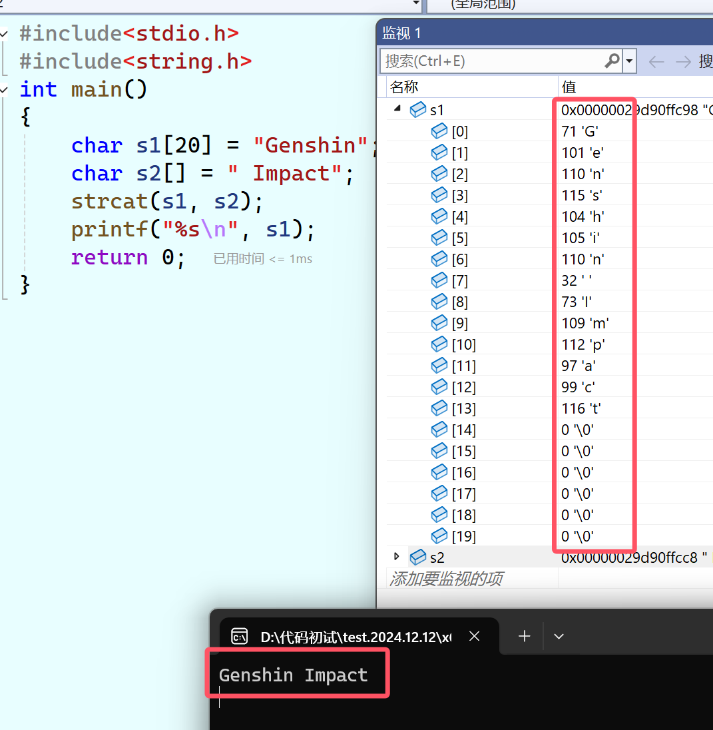Click the console icon on terminal tab
The image size is (713, 730).
[x=239, y=636]
